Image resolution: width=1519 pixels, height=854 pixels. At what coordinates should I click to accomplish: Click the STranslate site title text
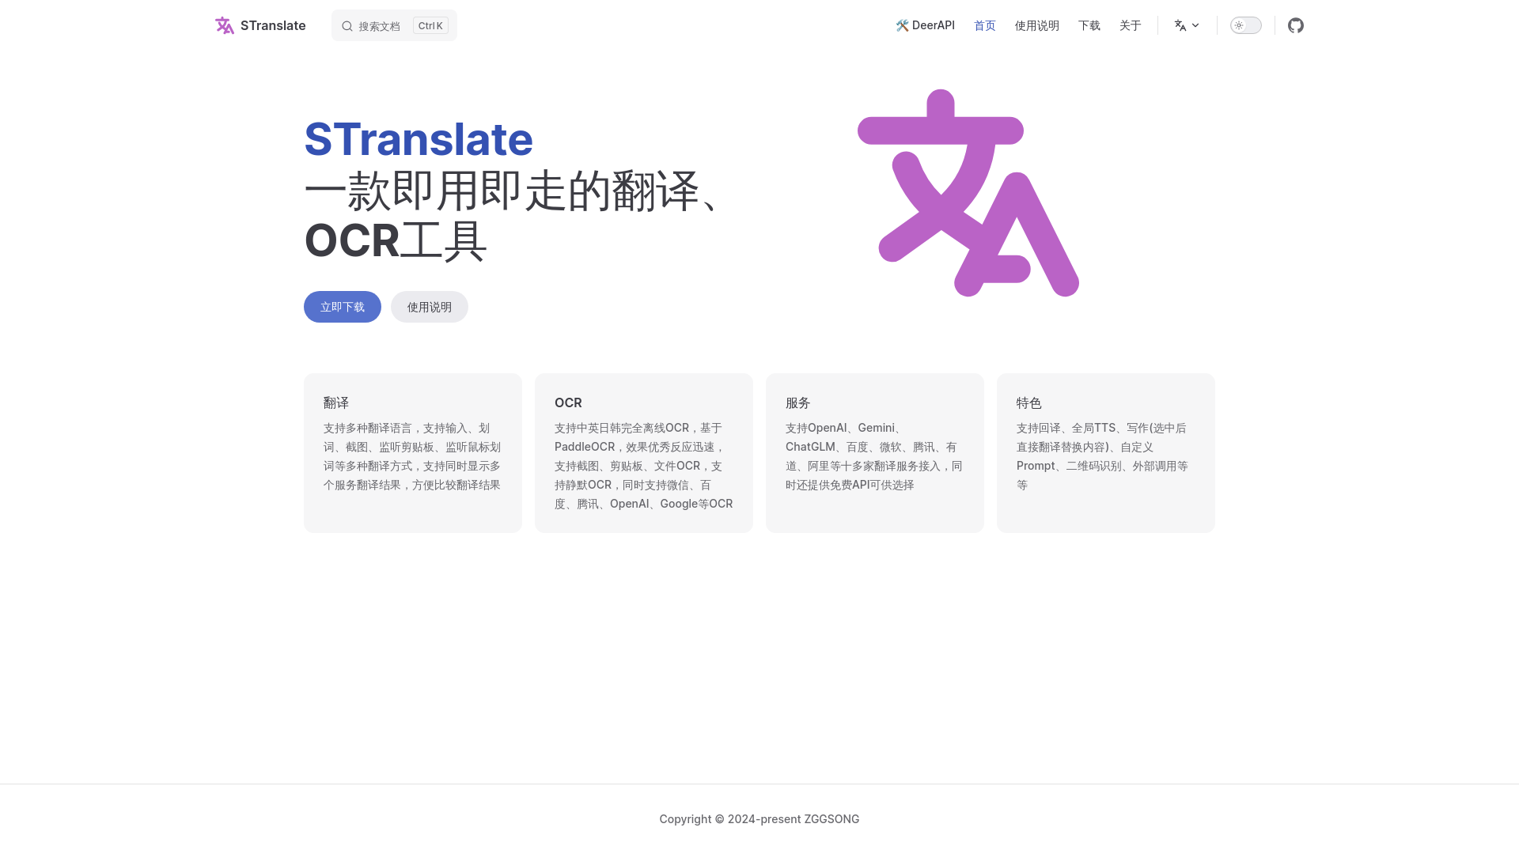tap(273, 25)
